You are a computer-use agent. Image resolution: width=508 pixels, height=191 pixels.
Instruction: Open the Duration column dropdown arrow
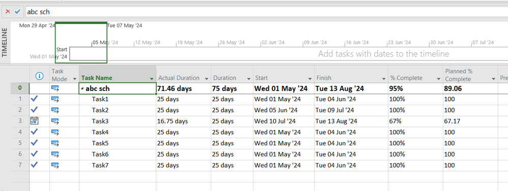(x=249, y=79)
